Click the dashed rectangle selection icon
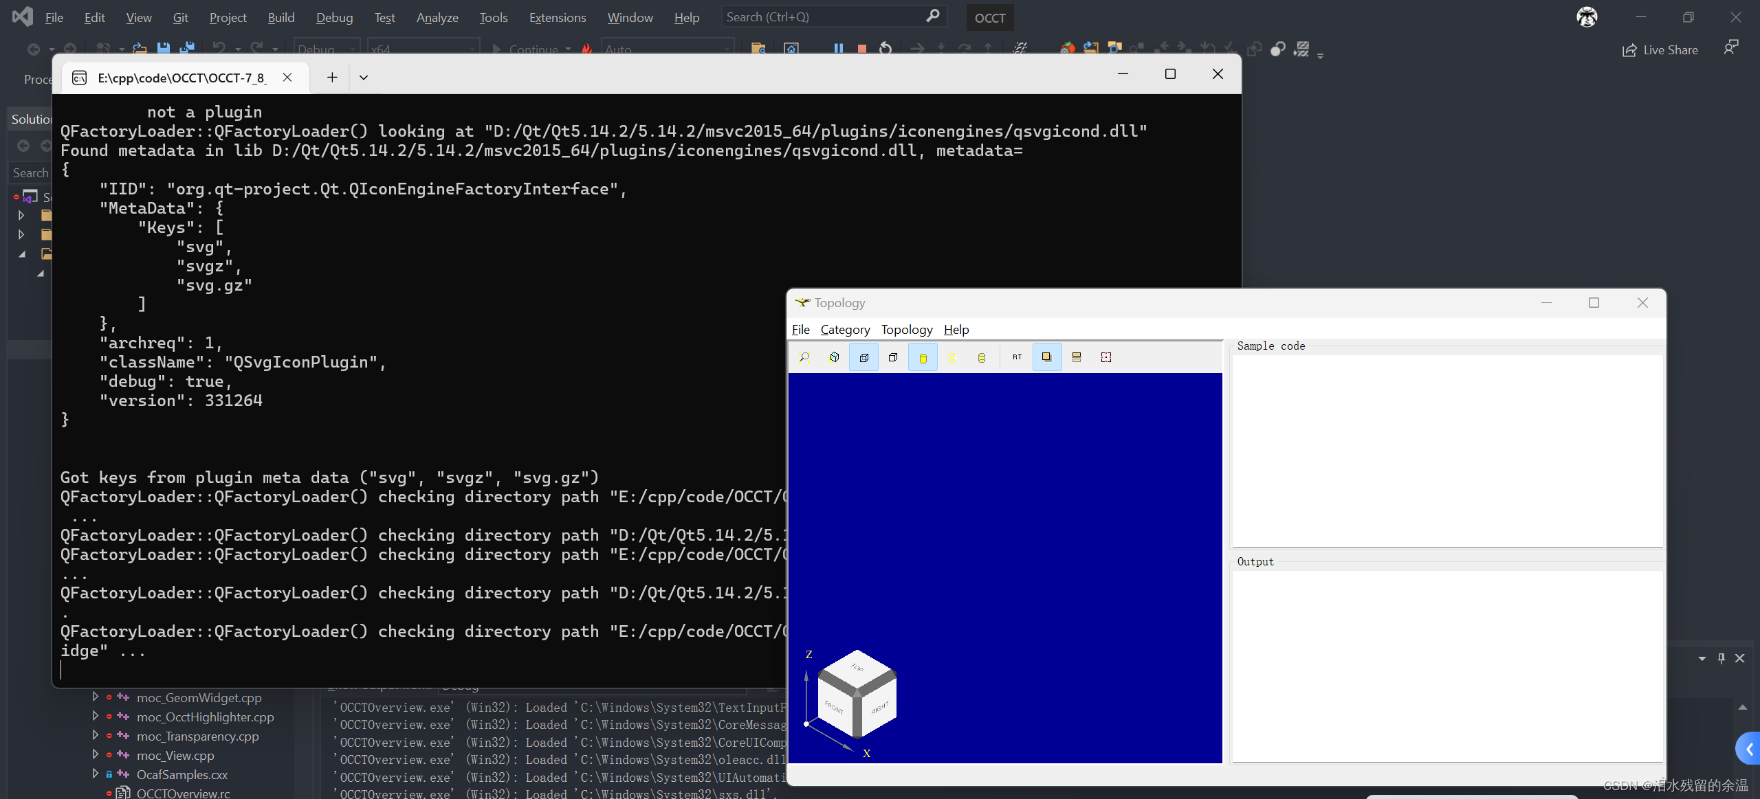The height and width of the screenshot is (799, 1760). 1105,357
